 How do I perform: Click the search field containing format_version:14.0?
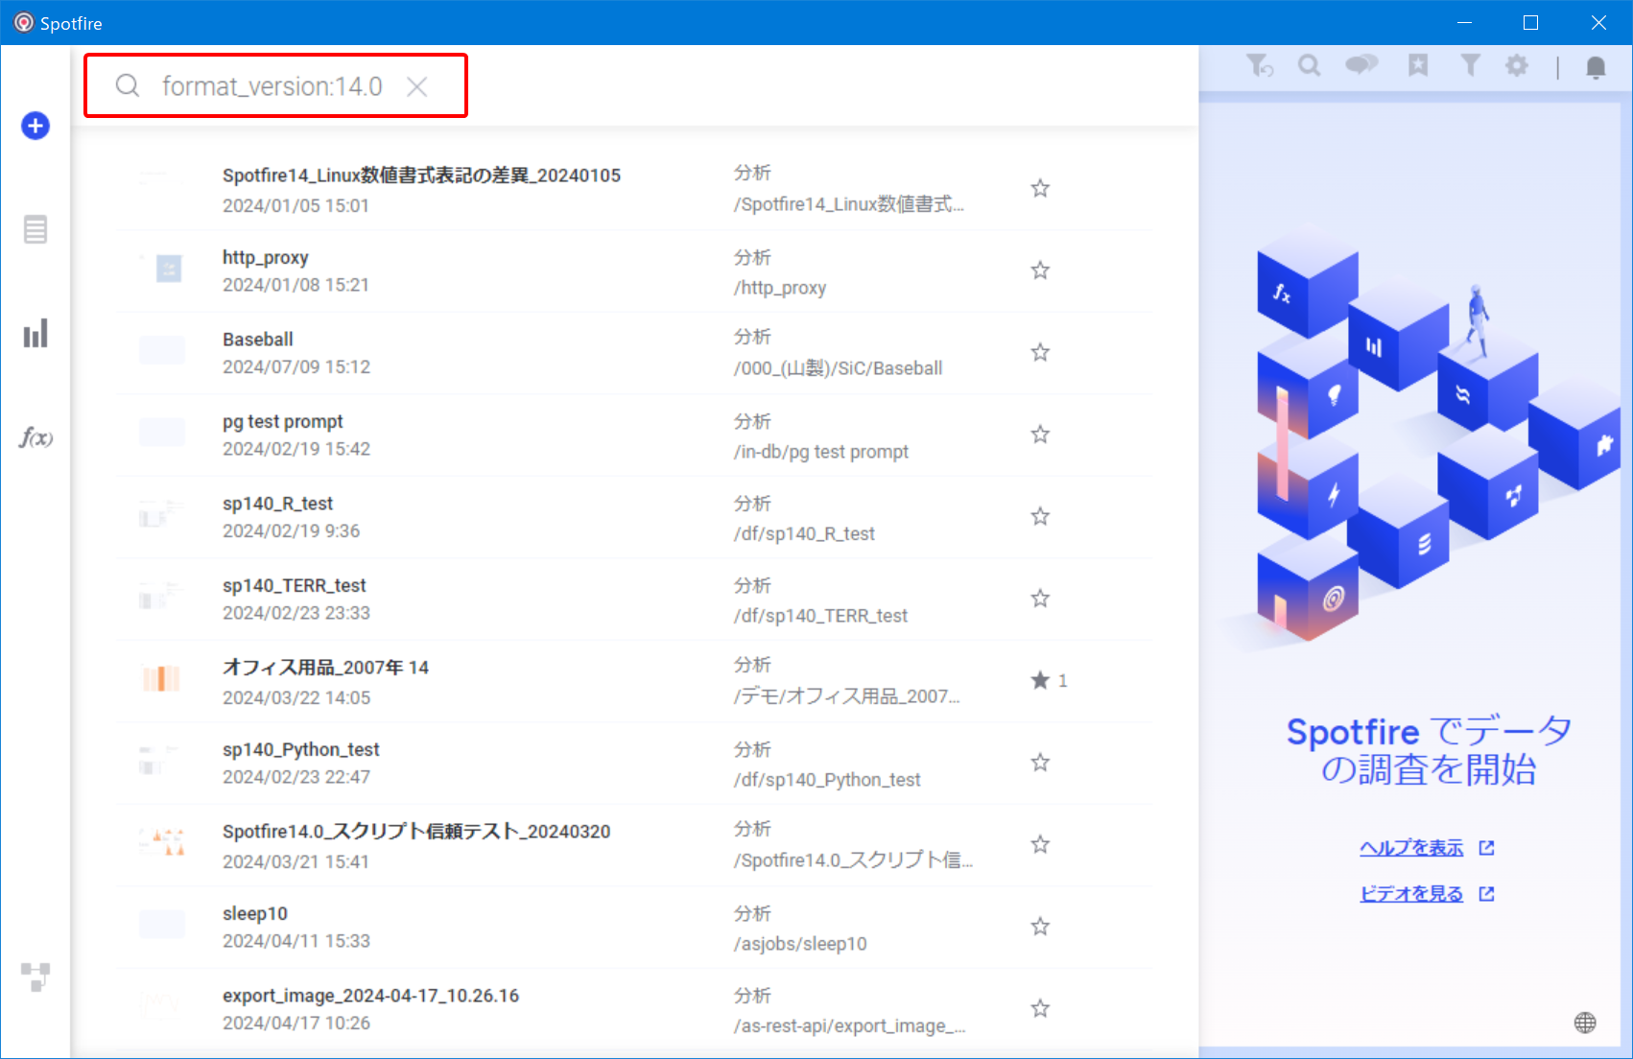pos(275,85)
